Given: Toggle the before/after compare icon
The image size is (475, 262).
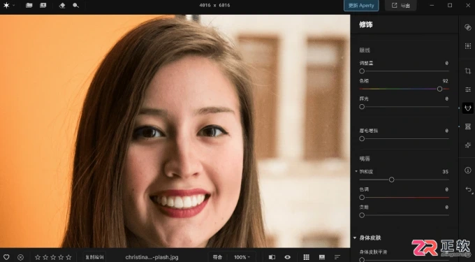Looking at the screenshot, I should pyautogui.click(x=272, y=257).
